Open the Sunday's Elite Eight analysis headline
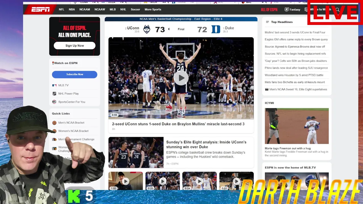The image size is (363, 204). coord(206,144)
